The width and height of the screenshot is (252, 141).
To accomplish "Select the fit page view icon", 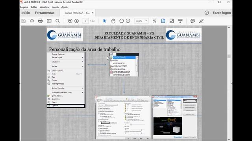I will pyautogui.click(x=163, y=21).
